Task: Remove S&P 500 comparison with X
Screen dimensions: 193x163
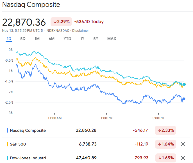Action: (x=183, y=144)
